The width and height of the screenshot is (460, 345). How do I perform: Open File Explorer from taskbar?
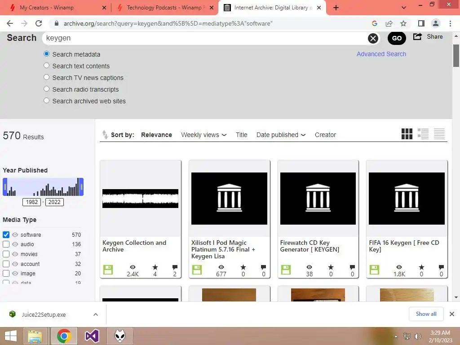(35, 336)
